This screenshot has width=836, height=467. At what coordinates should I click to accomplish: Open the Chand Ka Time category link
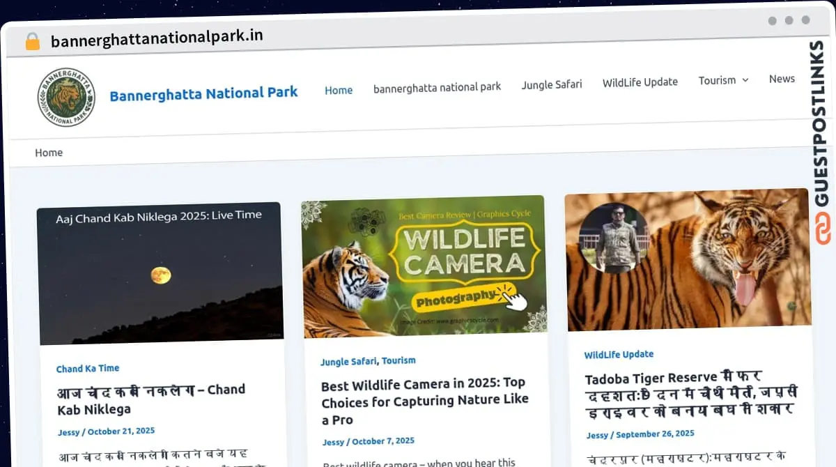point(88,368)
